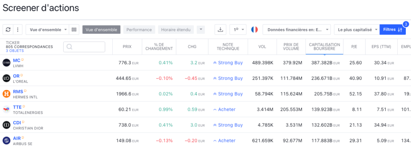Click the LVMH price 776.3 EUR
The height and width of the screenshot is (148, 411).
[128, 63]
